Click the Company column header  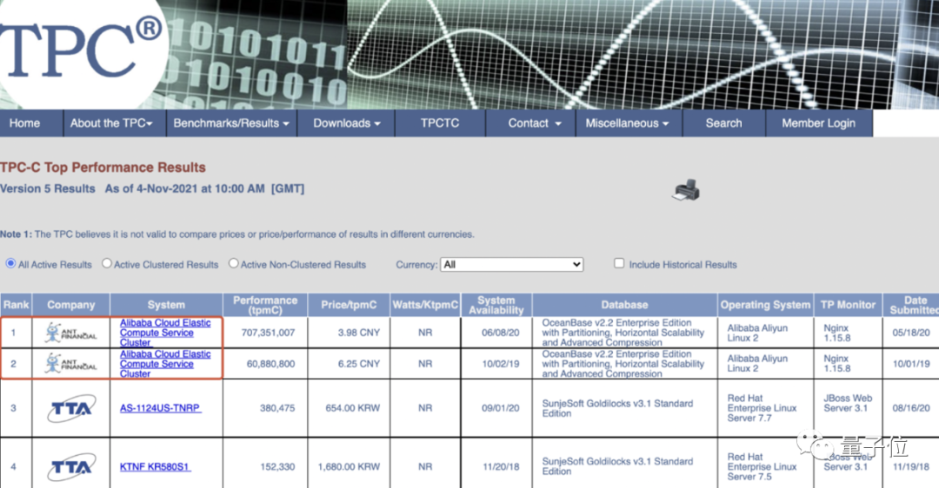coord(70,305)
